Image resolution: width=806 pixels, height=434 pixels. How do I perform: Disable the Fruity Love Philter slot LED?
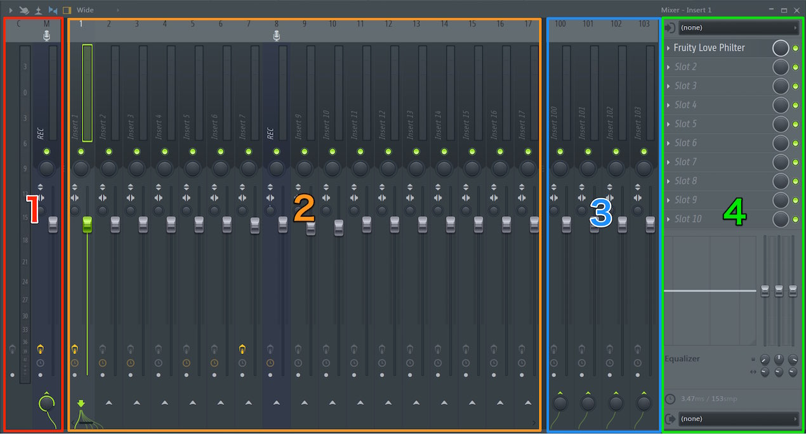[x=796, y=48]
